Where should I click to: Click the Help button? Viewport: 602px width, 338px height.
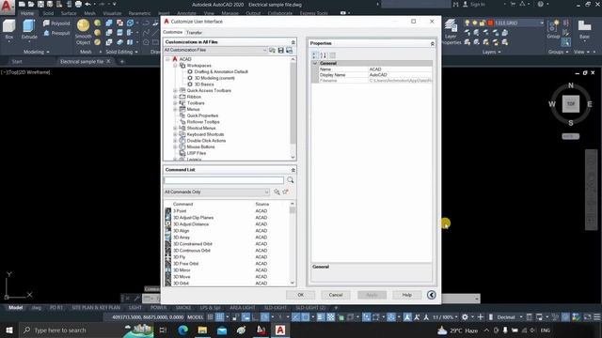click(407, 295)
